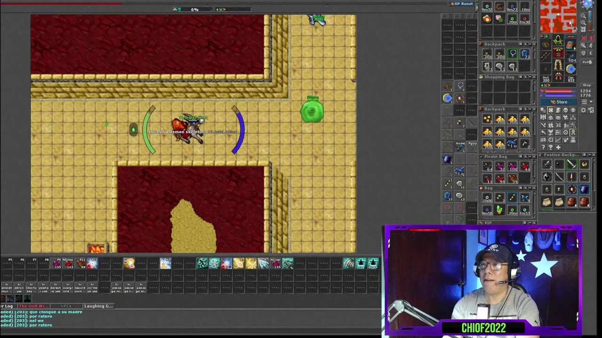602x338 pixels.
Task: Open the Store button
Action: click(x=558, y=102)
